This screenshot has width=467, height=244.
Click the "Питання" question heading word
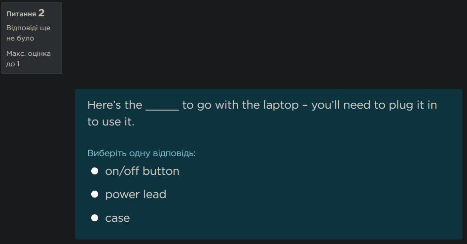point(21,14)
